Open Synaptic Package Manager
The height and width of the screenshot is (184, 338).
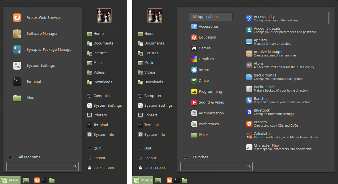click(x=49, y=50)
